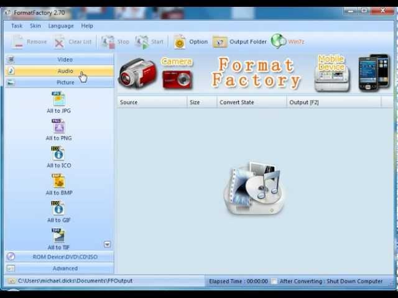Click the Advanced section icon
This screenshot has height=298, width=398.
(11, 268)
